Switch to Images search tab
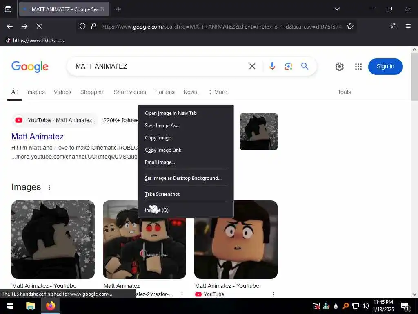Viewport: 418px width, 314px height. pos(36,92)
